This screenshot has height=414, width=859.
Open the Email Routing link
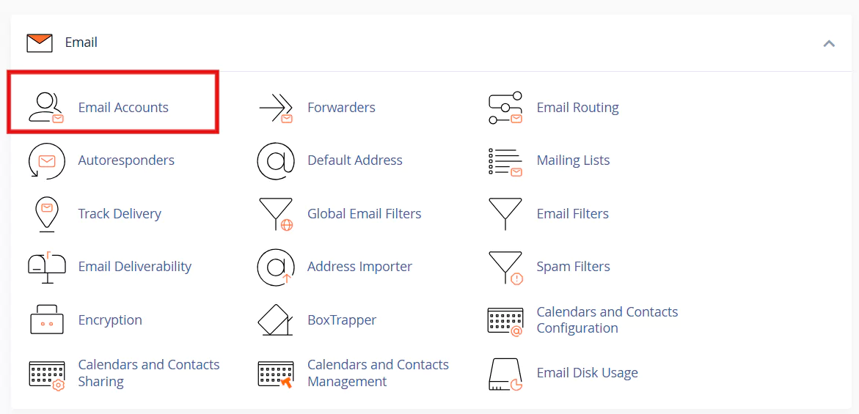pos(577,107)
